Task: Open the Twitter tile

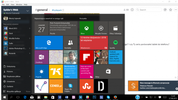Action: tap(70, 72)
